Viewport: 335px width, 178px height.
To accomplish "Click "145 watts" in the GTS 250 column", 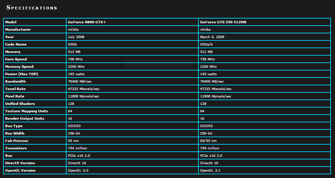I will [x=209, y=74].
